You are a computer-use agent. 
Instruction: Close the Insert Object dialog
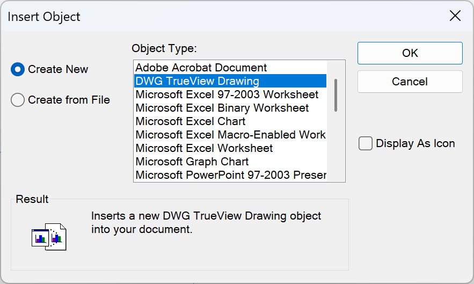tap(455, 16)
